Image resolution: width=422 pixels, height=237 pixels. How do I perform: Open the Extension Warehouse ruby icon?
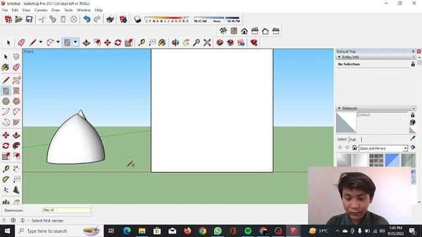click(253, 42)
